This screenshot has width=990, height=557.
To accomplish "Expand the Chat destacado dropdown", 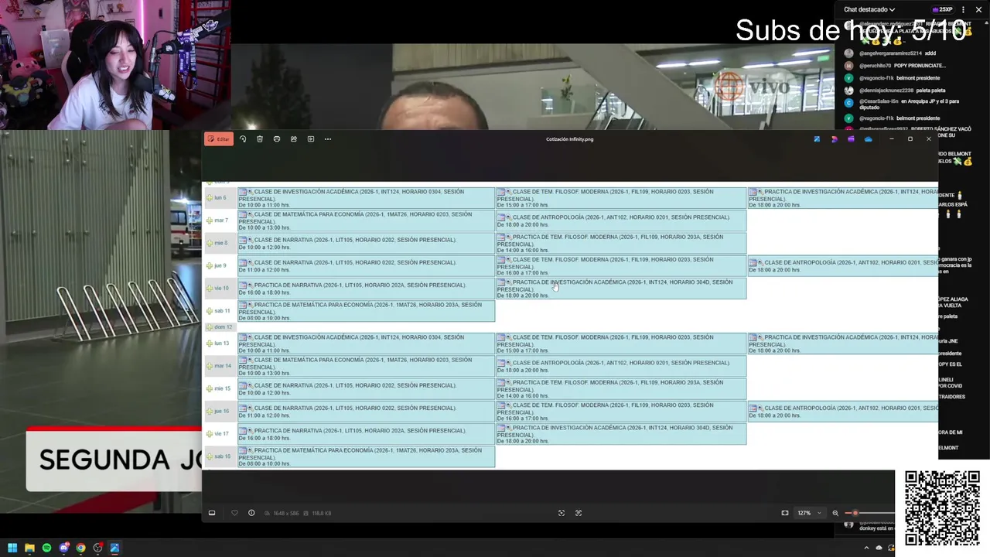I will click(869, 9).
